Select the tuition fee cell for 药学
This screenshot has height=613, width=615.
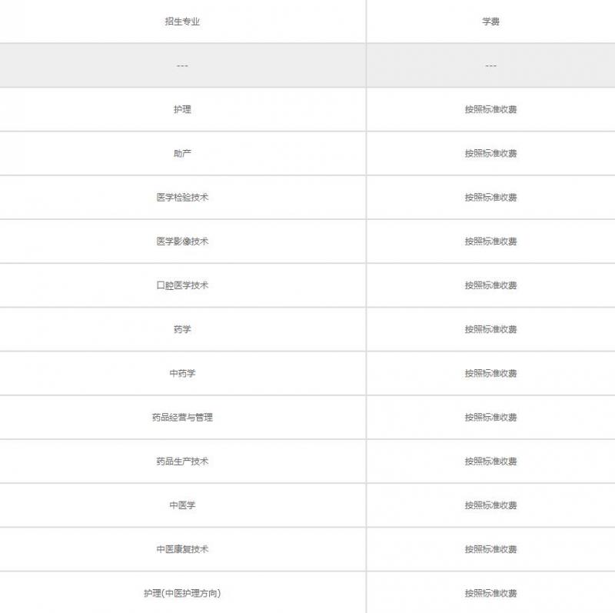(490, 329)
